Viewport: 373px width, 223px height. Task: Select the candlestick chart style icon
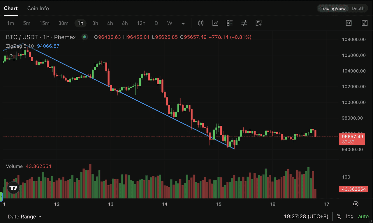coord(200,23)
